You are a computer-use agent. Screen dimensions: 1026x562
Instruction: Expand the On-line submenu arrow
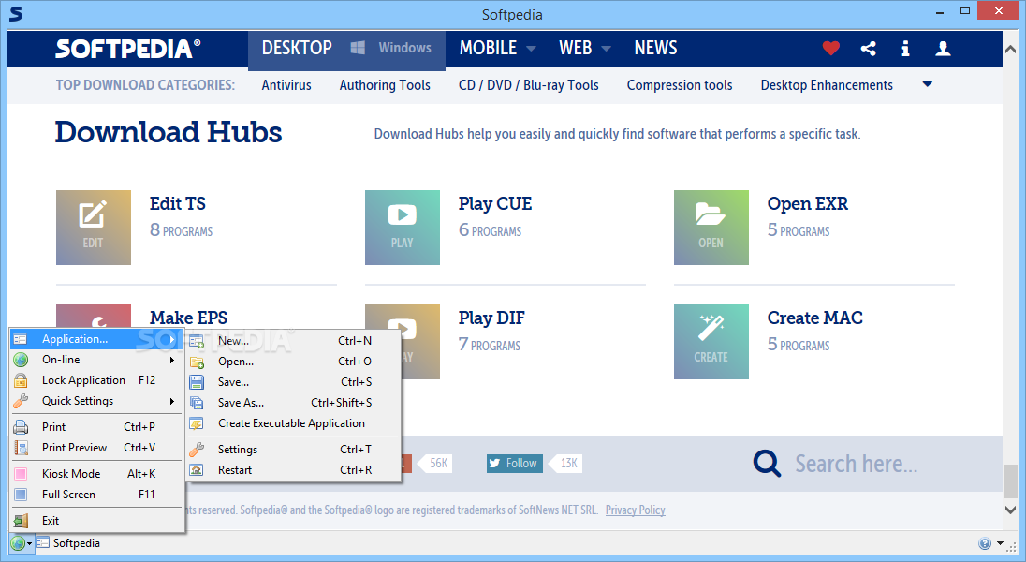coord(172,360)
